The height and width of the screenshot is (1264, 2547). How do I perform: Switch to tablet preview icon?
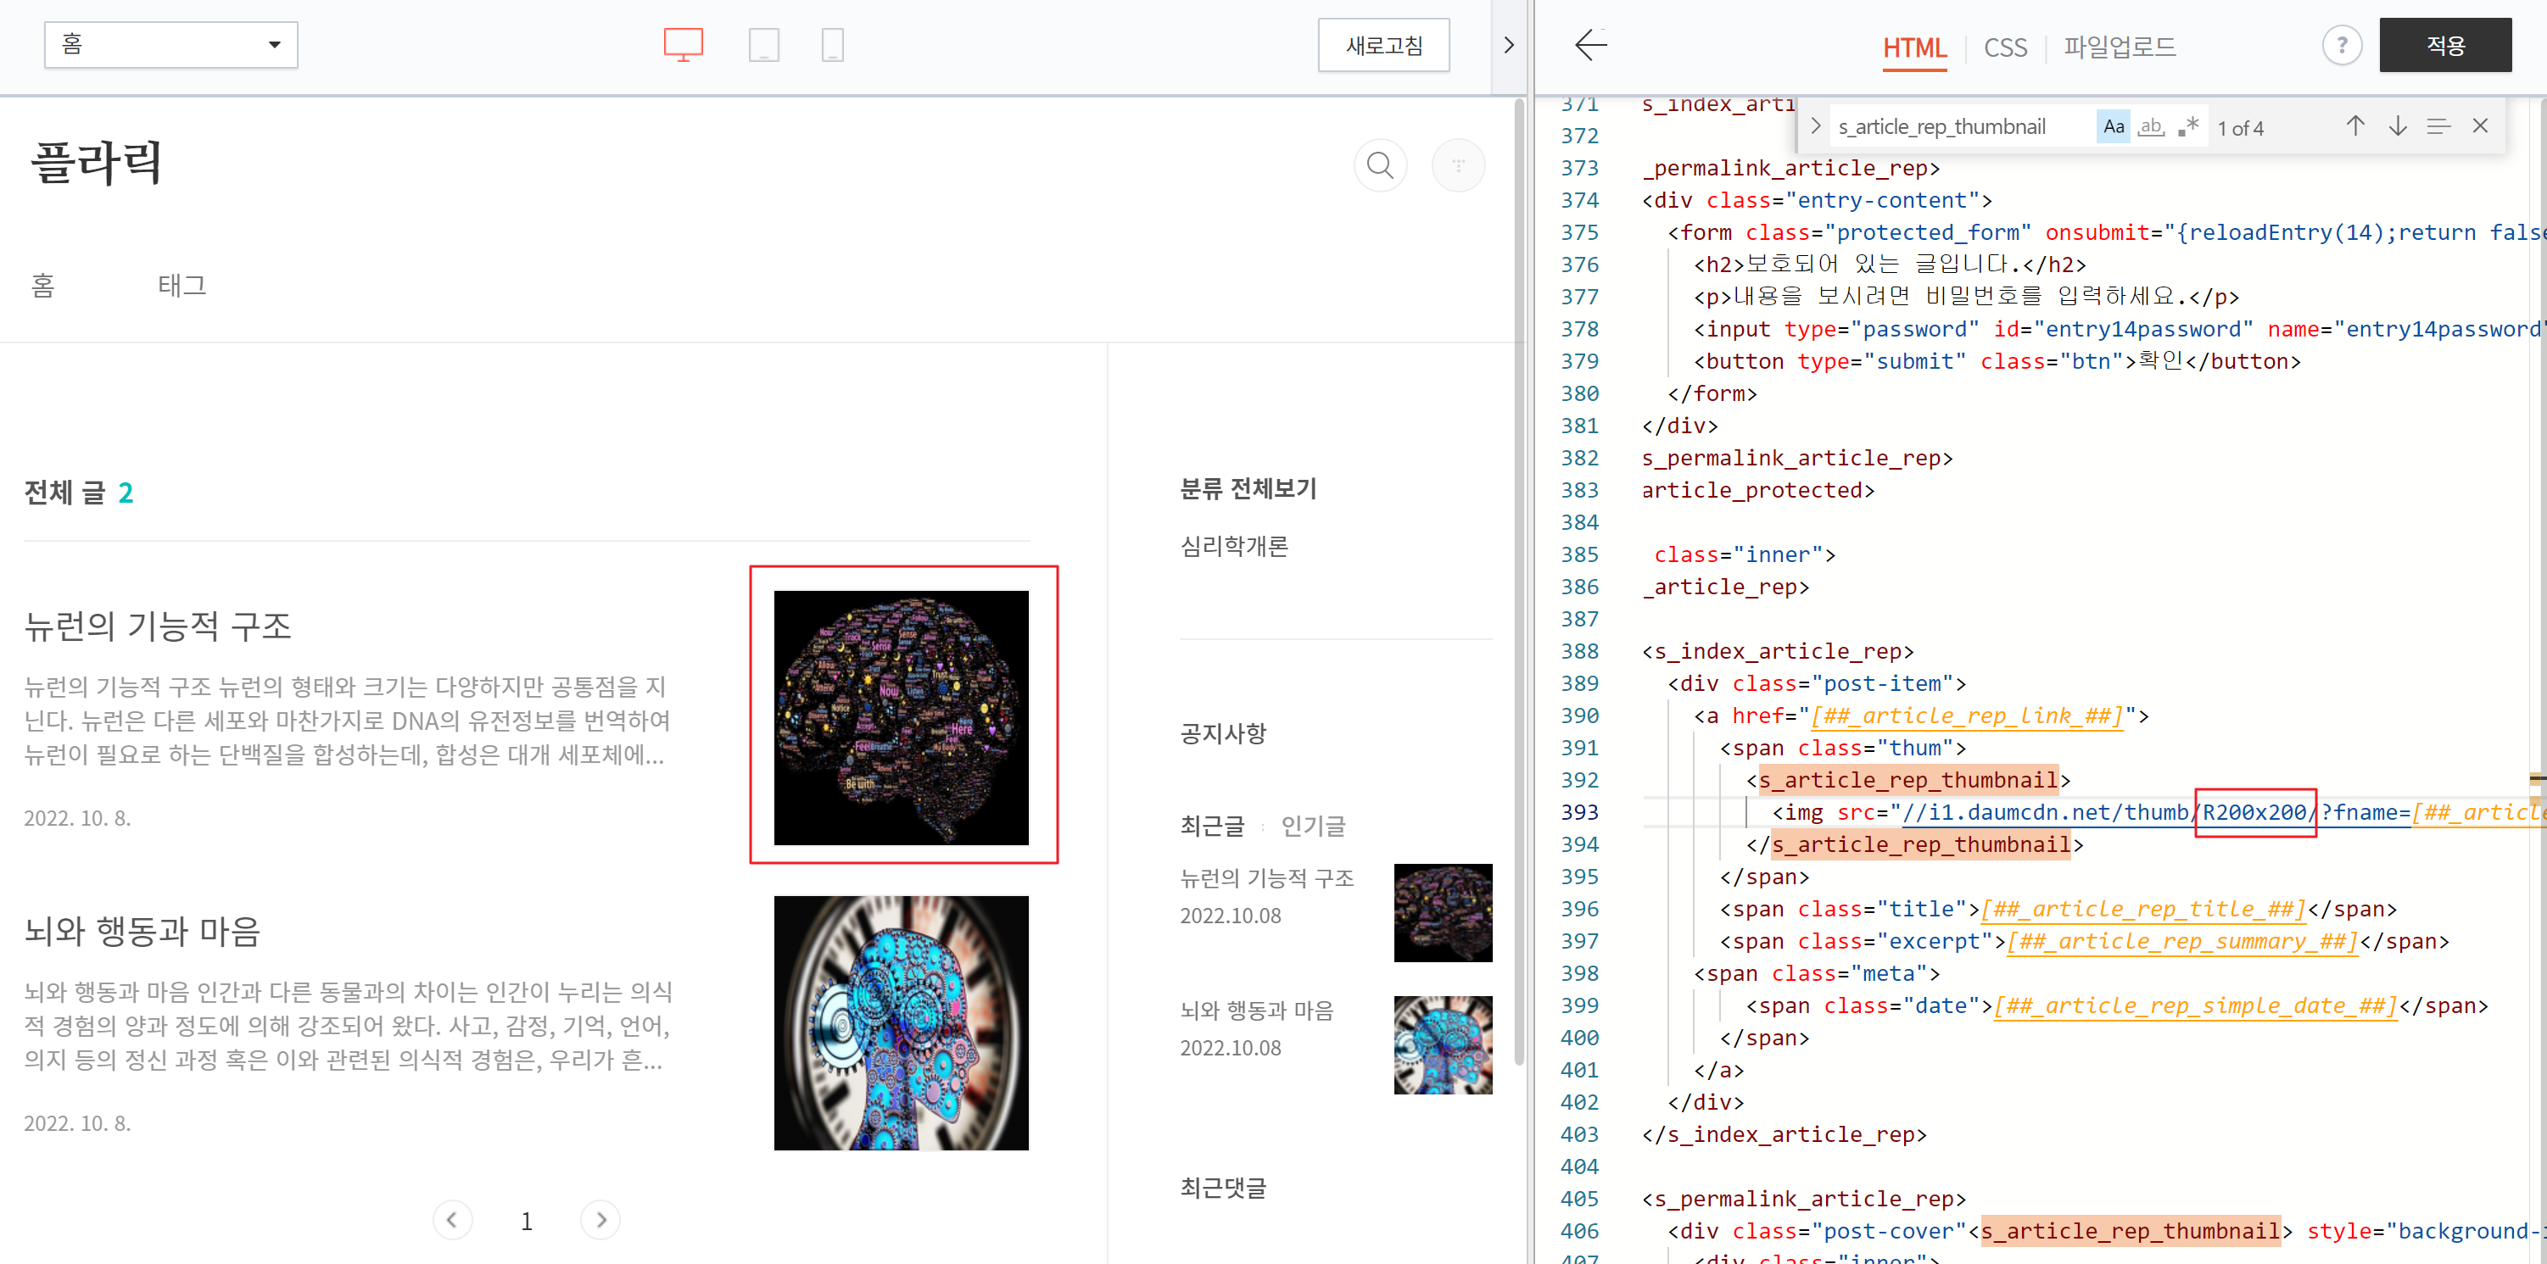click(x=763, y=44)
